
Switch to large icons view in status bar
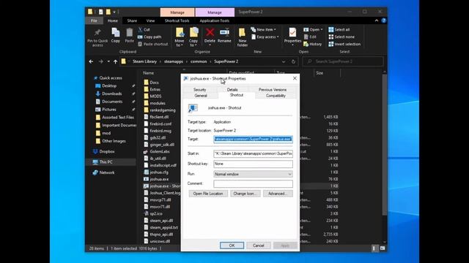pyautogui.click(x=383, y=248)
